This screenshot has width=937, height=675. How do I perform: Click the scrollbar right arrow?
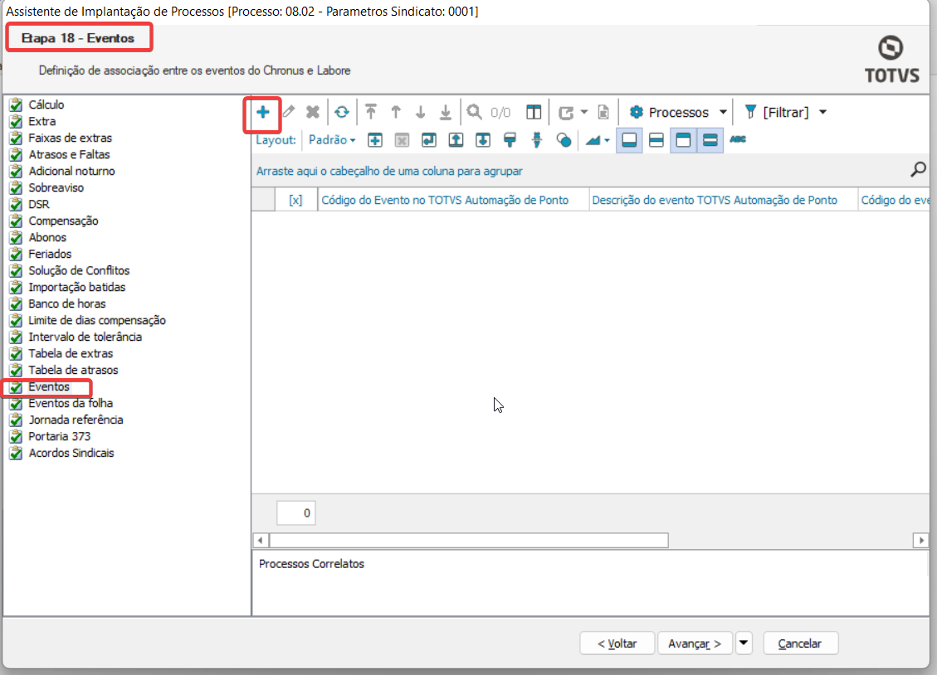pyautogui.click(x=921, y=540)
